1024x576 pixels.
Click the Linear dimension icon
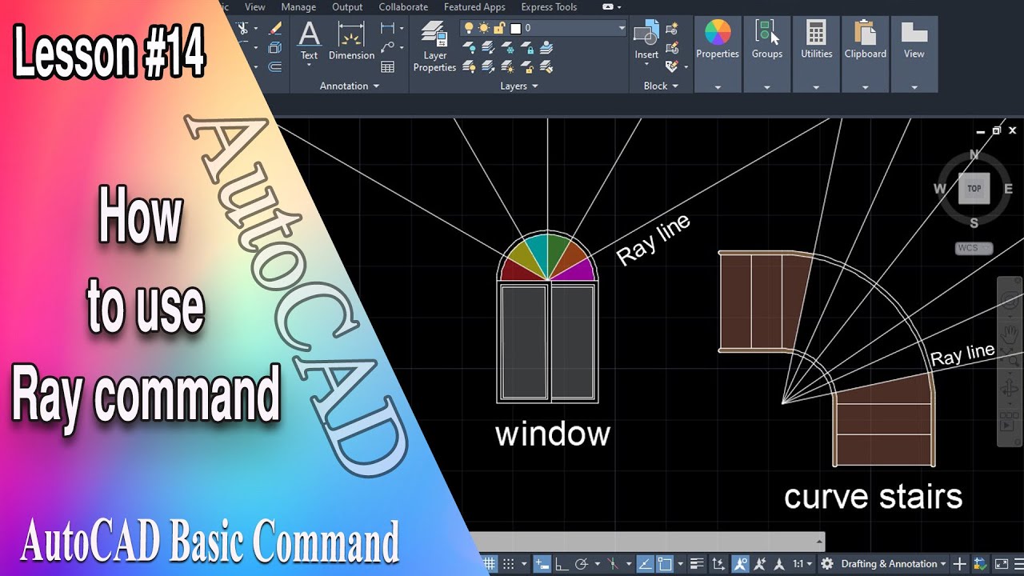(387, 28)
